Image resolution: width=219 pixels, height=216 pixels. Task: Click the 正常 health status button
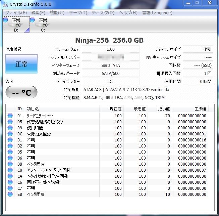coord(21,64)
